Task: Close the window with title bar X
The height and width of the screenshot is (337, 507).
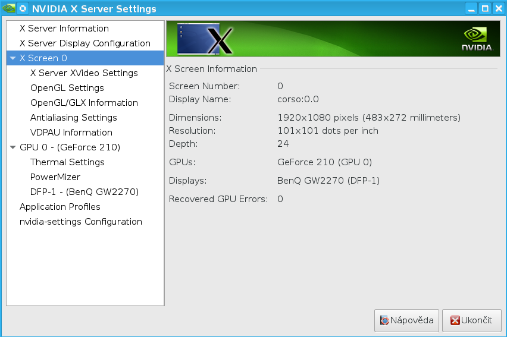Action: tap(499, 8)
